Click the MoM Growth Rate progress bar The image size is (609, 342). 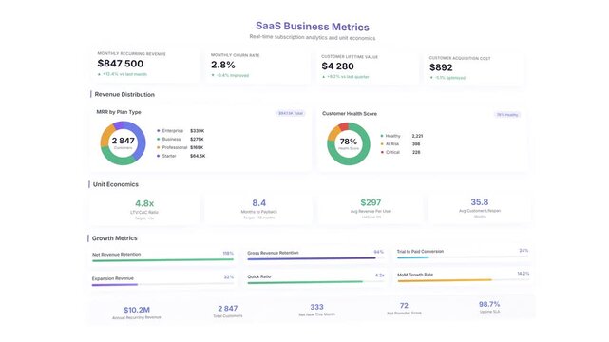(463, 280)
